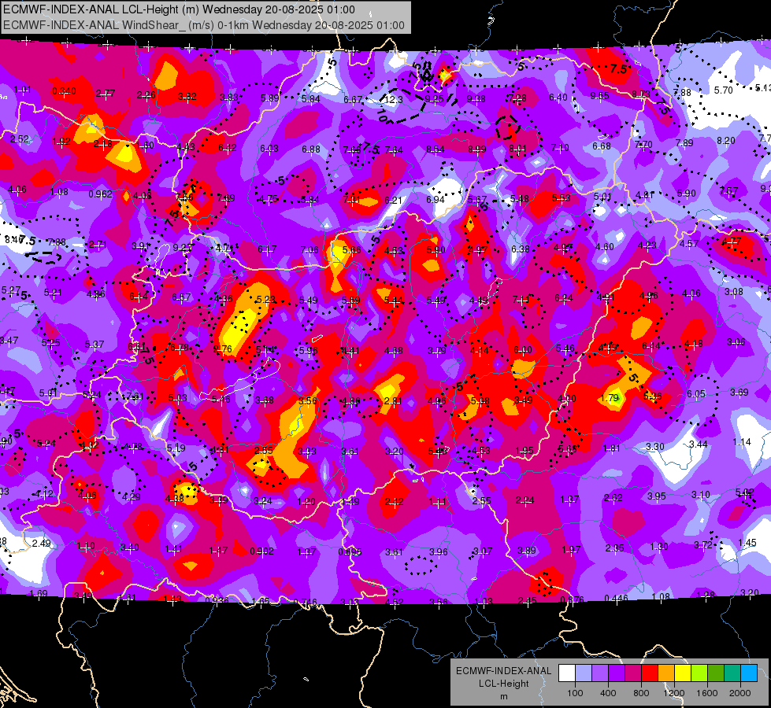Click the wind shear value 2.42
Image resolution: width=771 pixels, height=708 pixels.
point(394,502)
